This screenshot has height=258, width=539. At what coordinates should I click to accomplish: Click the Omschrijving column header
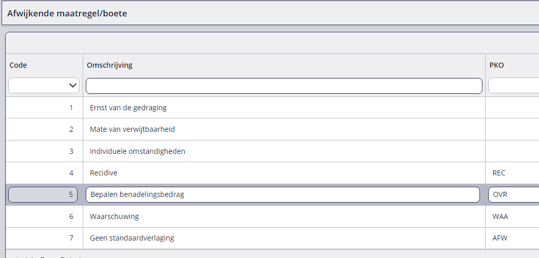(x=109, y=65)
